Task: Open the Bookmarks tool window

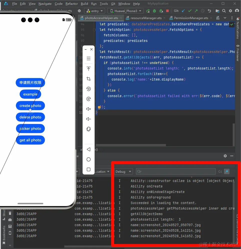Action: (x=4, y=235)
